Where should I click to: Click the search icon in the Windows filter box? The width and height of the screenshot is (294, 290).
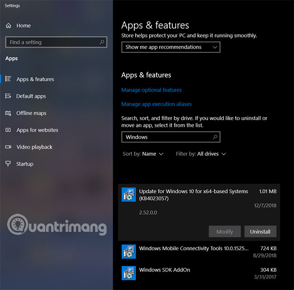(215, 137)
